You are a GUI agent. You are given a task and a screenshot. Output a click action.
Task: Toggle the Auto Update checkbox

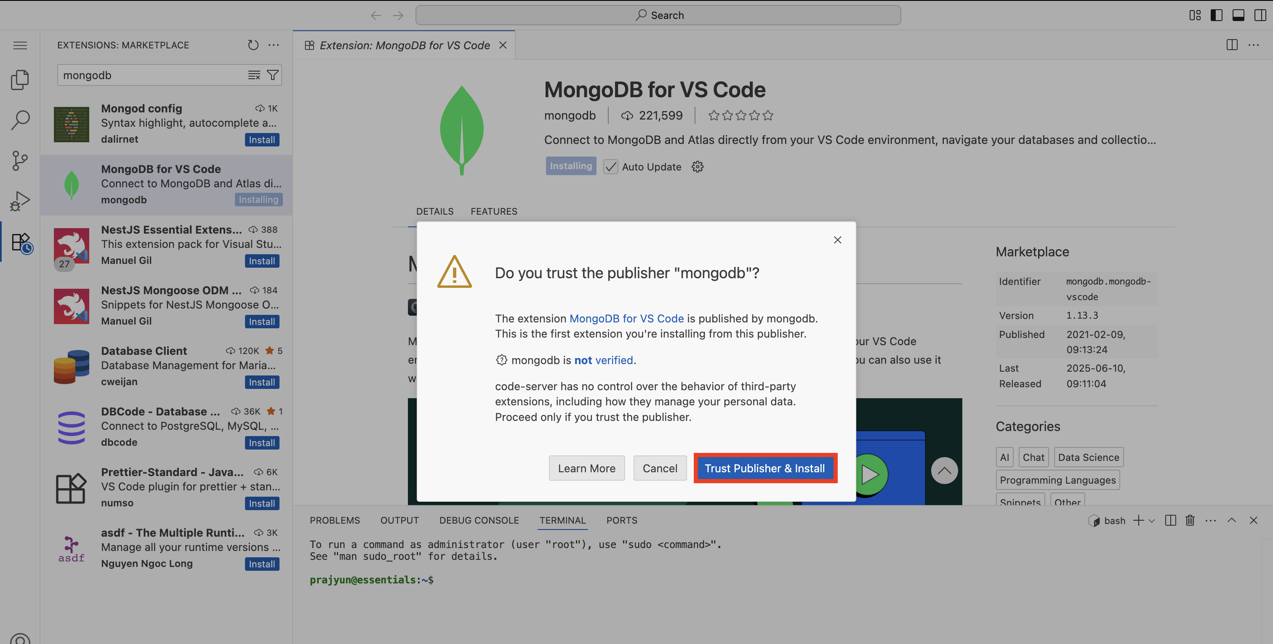610,167
